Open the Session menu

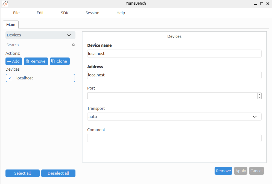tap(92, 13)
